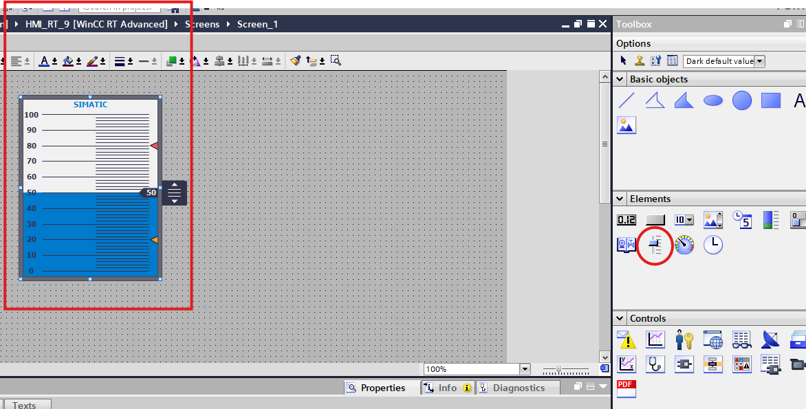The height and width of the screenshot is (409, 806).
Task: Select the Symbolic I/O field element
Action: click(684, 220)
